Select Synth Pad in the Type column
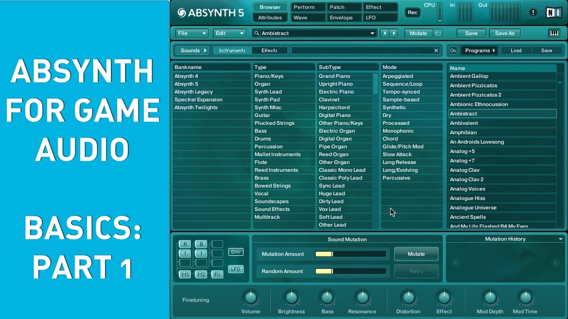This screenshot has height=319, width=568. pos(284,100)
